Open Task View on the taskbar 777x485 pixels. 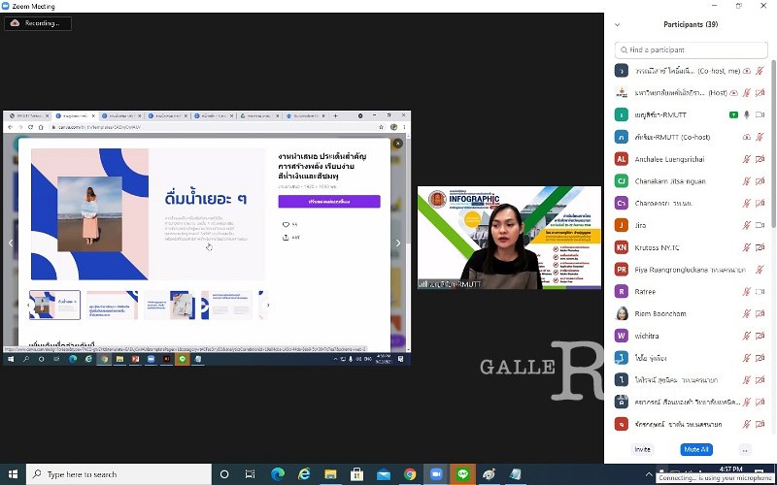(x=251, y=474)
